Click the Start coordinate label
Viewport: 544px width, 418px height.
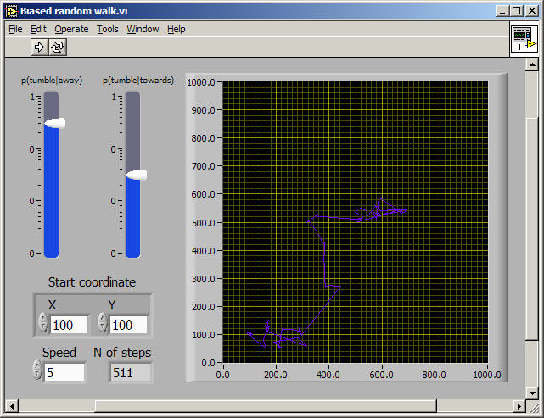click(92, 281)
